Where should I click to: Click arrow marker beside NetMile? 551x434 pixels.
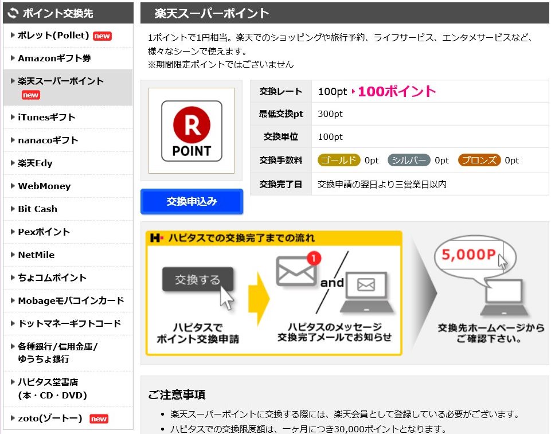click(x=13, y=255)
